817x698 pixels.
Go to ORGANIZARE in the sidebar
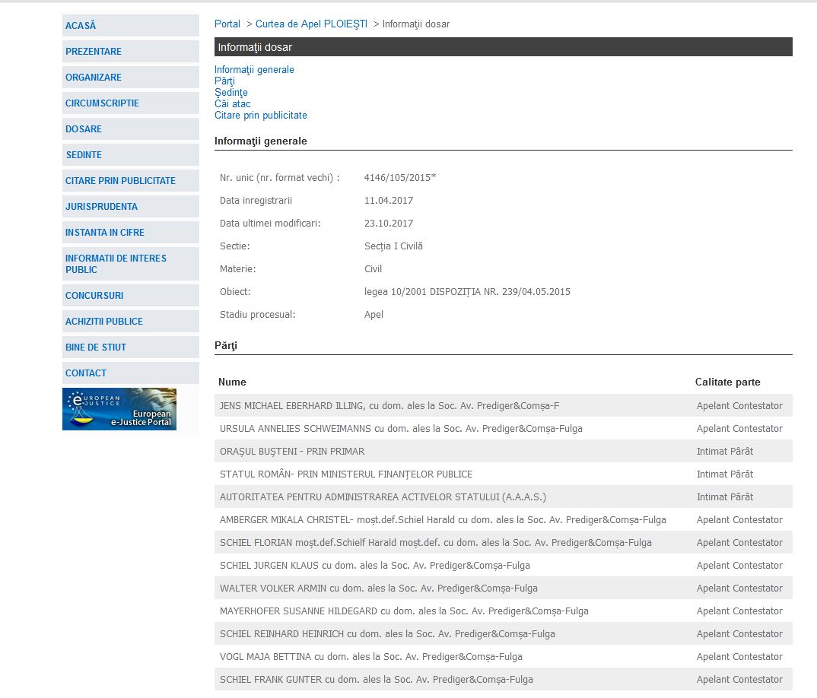coord(94,78)
